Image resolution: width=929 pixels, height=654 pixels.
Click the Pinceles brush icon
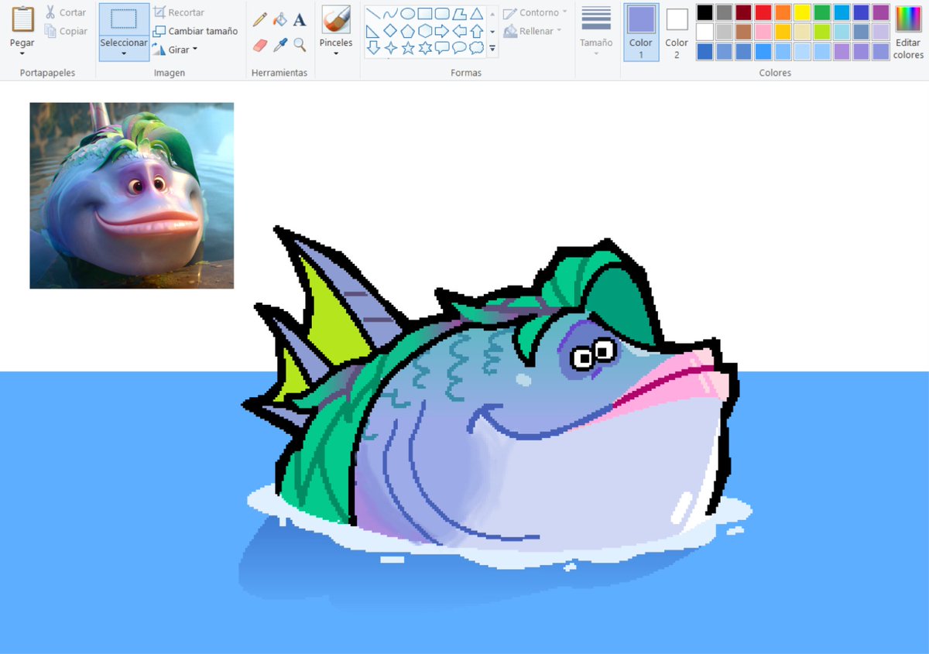[x=336, y=19]
